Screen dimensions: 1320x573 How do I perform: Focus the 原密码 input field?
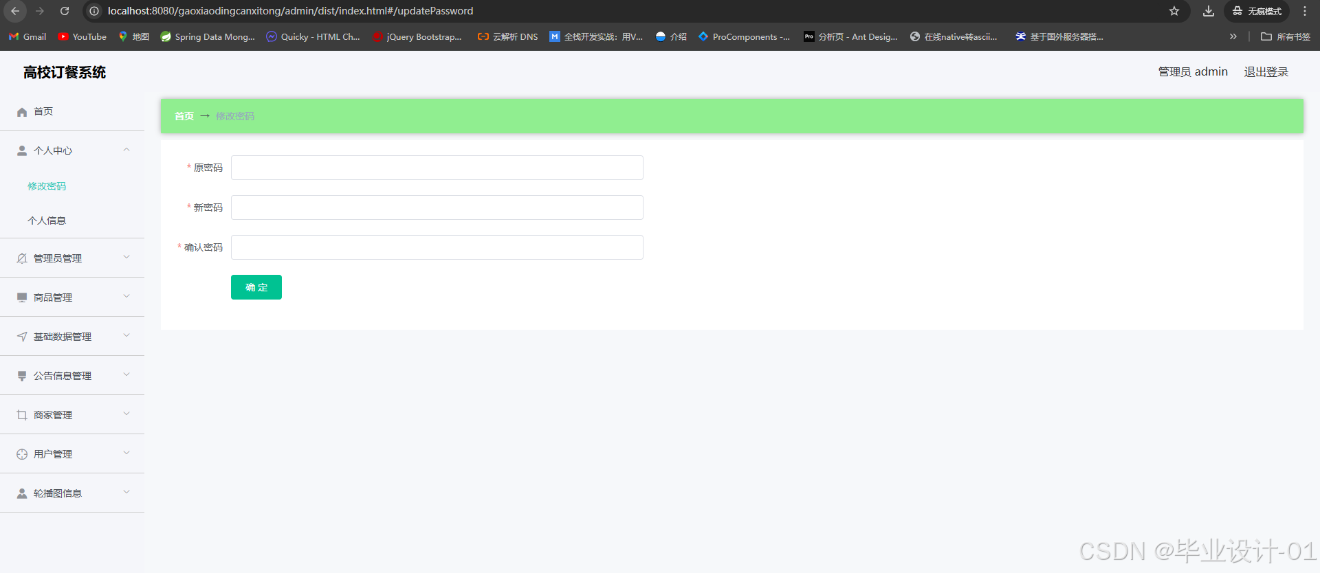click(x=437, y=168)
